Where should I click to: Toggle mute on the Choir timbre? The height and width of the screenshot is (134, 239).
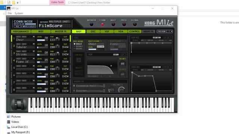24,37
